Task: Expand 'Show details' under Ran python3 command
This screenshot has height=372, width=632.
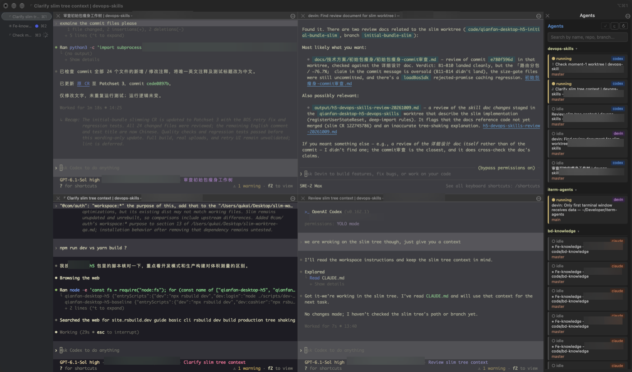Action: point(82,59)
